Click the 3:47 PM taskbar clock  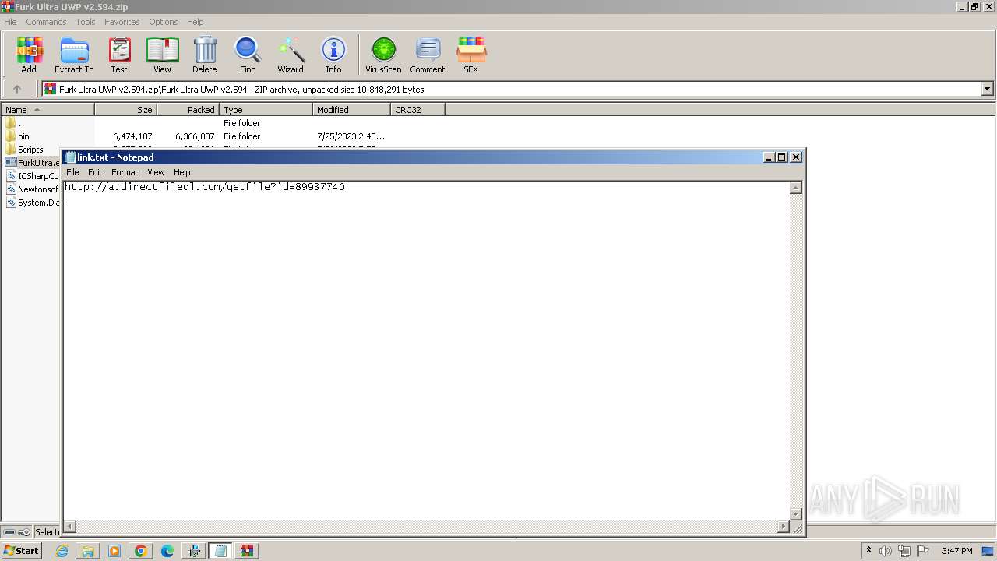pyautogui.click(x=957, y=551)
